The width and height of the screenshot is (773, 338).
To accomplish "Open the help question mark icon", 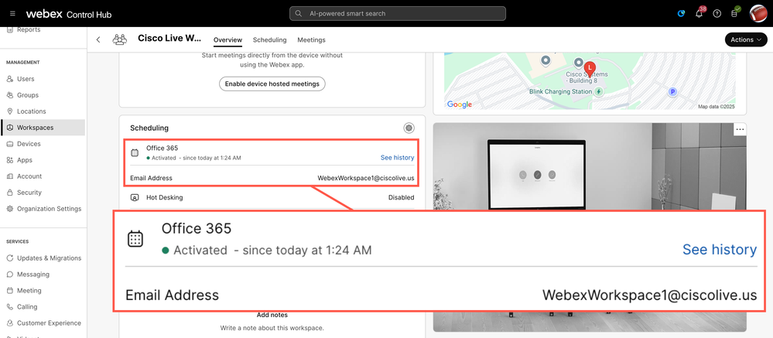I will (717, 14).
